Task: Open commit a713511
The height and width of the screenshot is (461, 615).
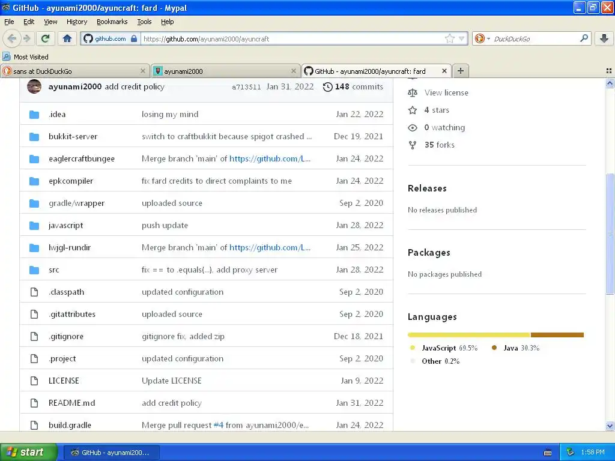Action: coord(246,87)
